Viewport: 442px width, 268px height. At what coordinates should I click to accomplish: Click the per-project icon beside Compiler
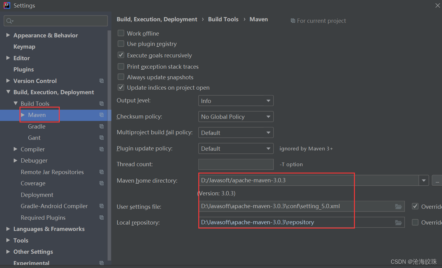click(x=102, y=149)
